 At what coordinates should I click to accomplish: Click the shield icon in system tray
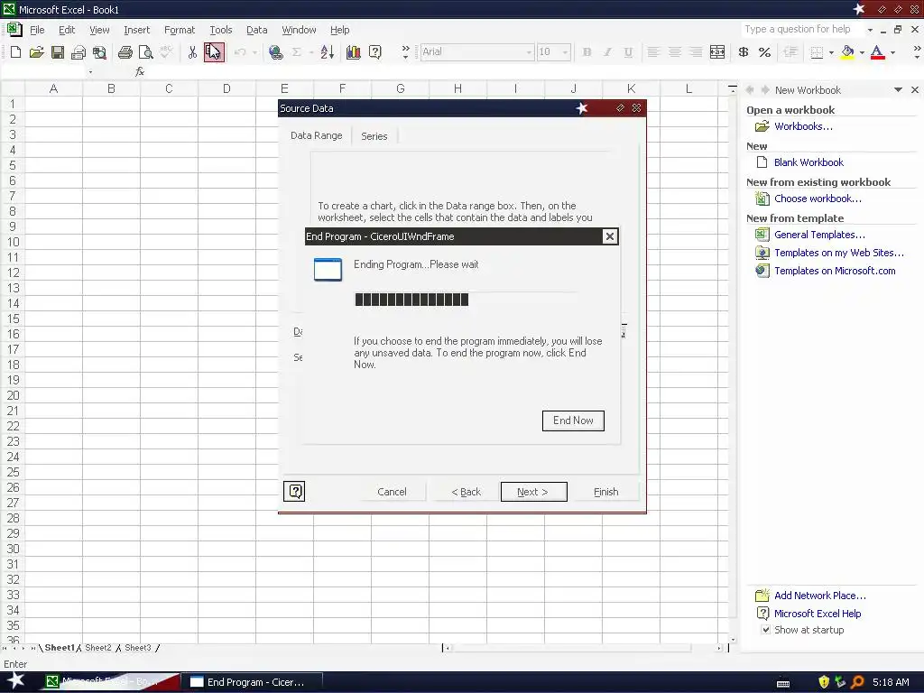pos(824,682)
